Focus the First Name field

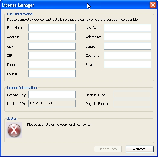click(52, 28)
